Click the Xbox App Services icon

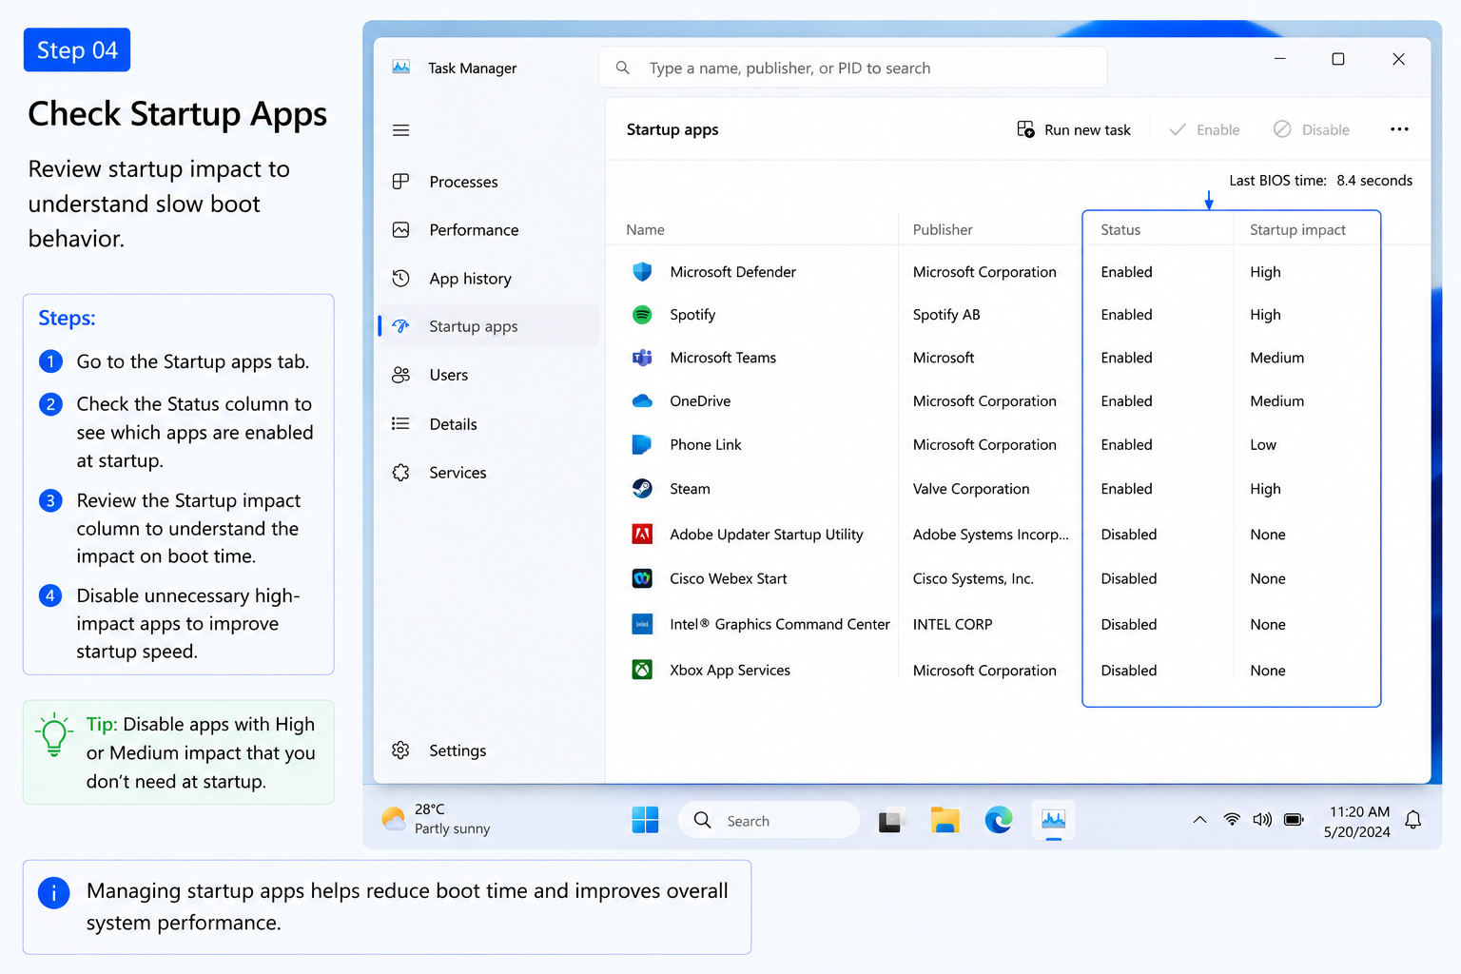click(x=642, y=670)
